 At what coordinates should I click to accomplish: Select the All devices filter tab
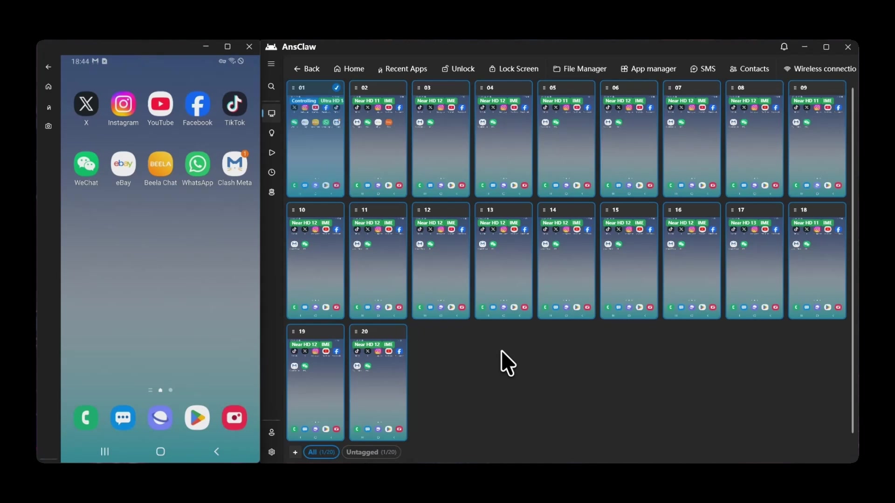(322, 452)
